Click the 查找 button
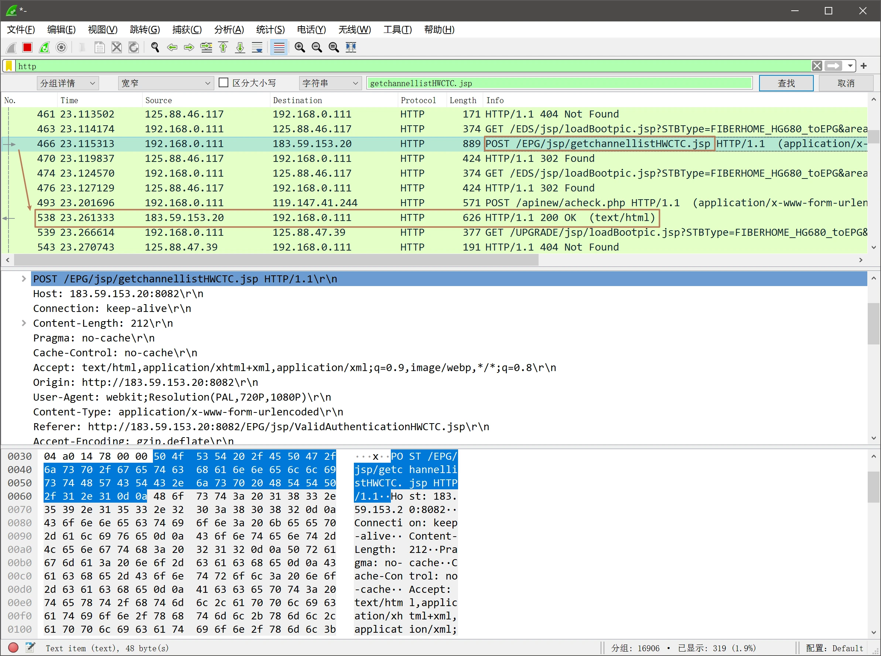The width and height of the screenshot is (881, 656). pos(786,83)
